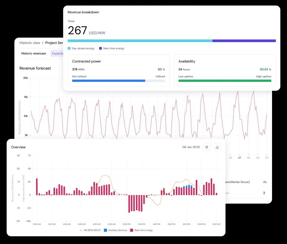Screen dimensions: 287x244
Task: Open the filter settings icon in Overview
Action: pos(207,147)
